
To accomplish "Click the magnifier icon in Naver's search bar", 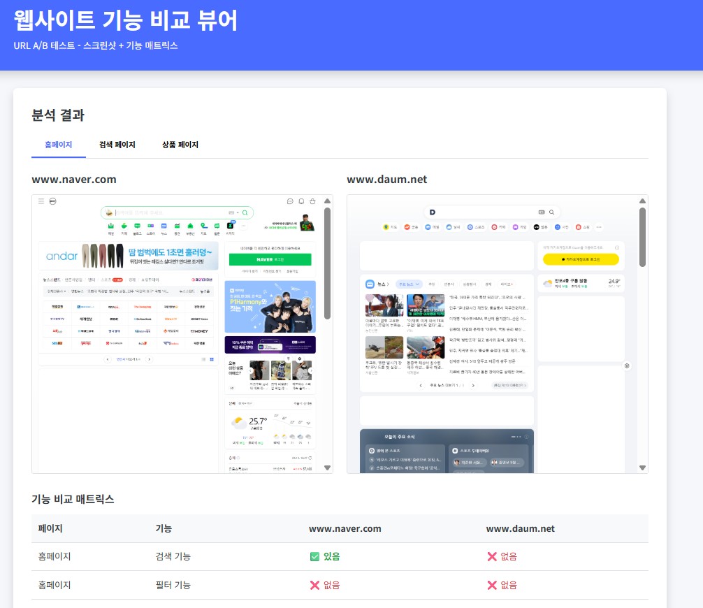I will pos(245,213).
